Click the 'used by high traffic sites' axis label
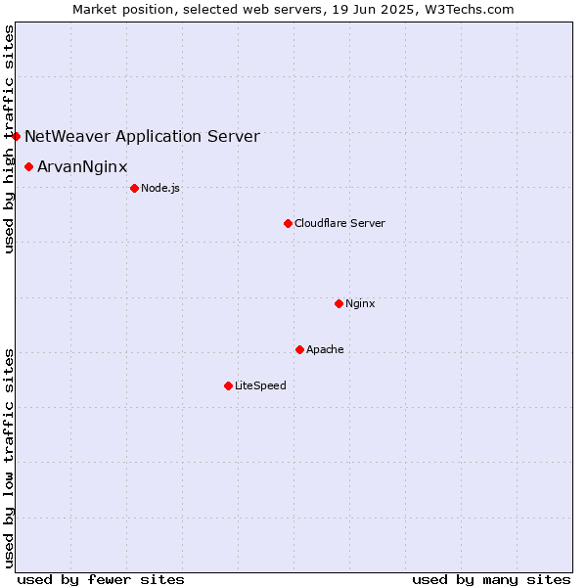587x587 pixels. pos(9,139)
